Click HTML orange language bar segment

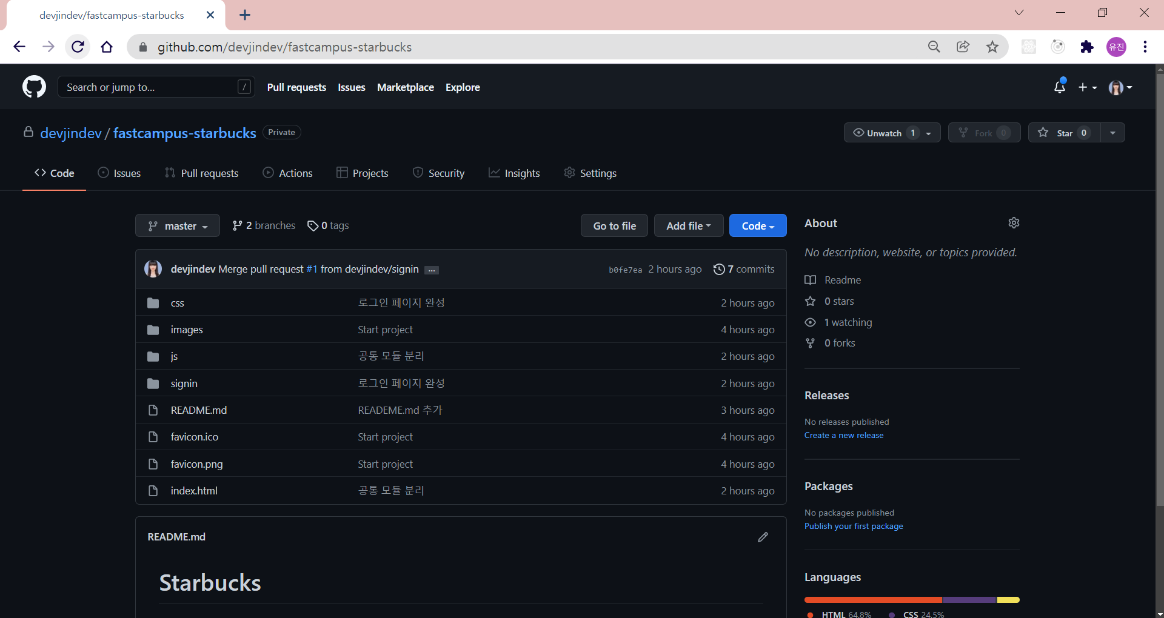coord(873,600)
